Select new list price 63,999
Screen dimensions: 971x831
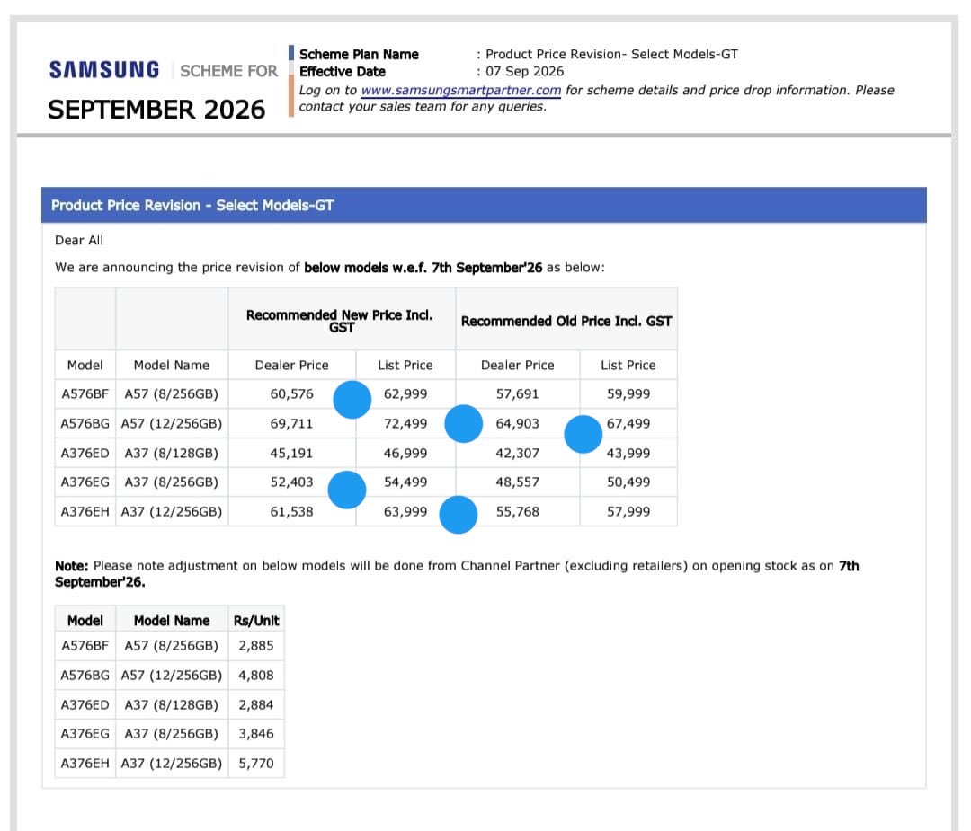coord(405,512)
